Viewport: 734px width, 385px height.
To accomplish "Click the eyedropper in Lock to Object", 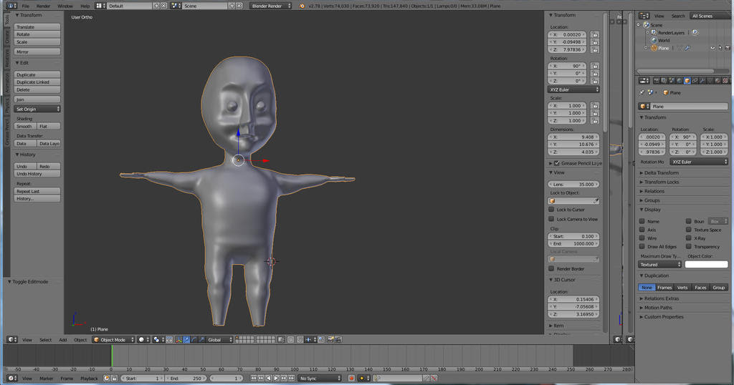I will click(596, 201).
